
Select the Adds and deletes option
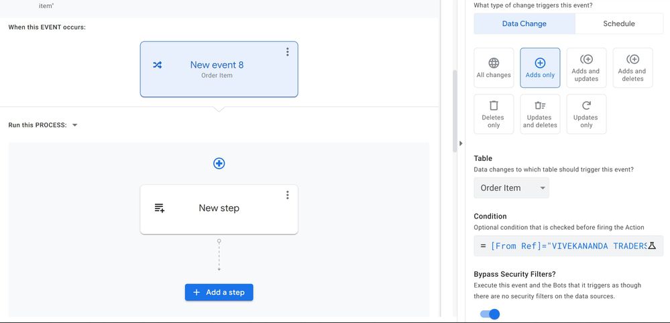click(x=632, y=68)
